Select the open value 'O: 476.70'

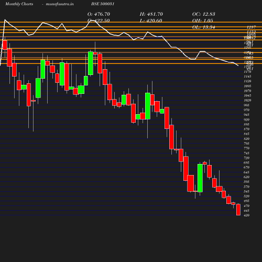point(99,14)
